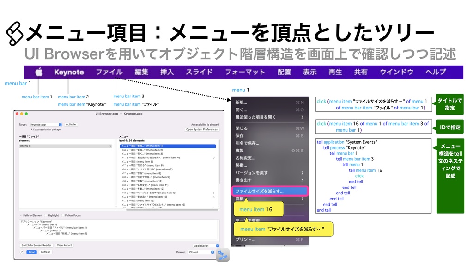Click Switch to Screen Reader

[x=36, y=245]
